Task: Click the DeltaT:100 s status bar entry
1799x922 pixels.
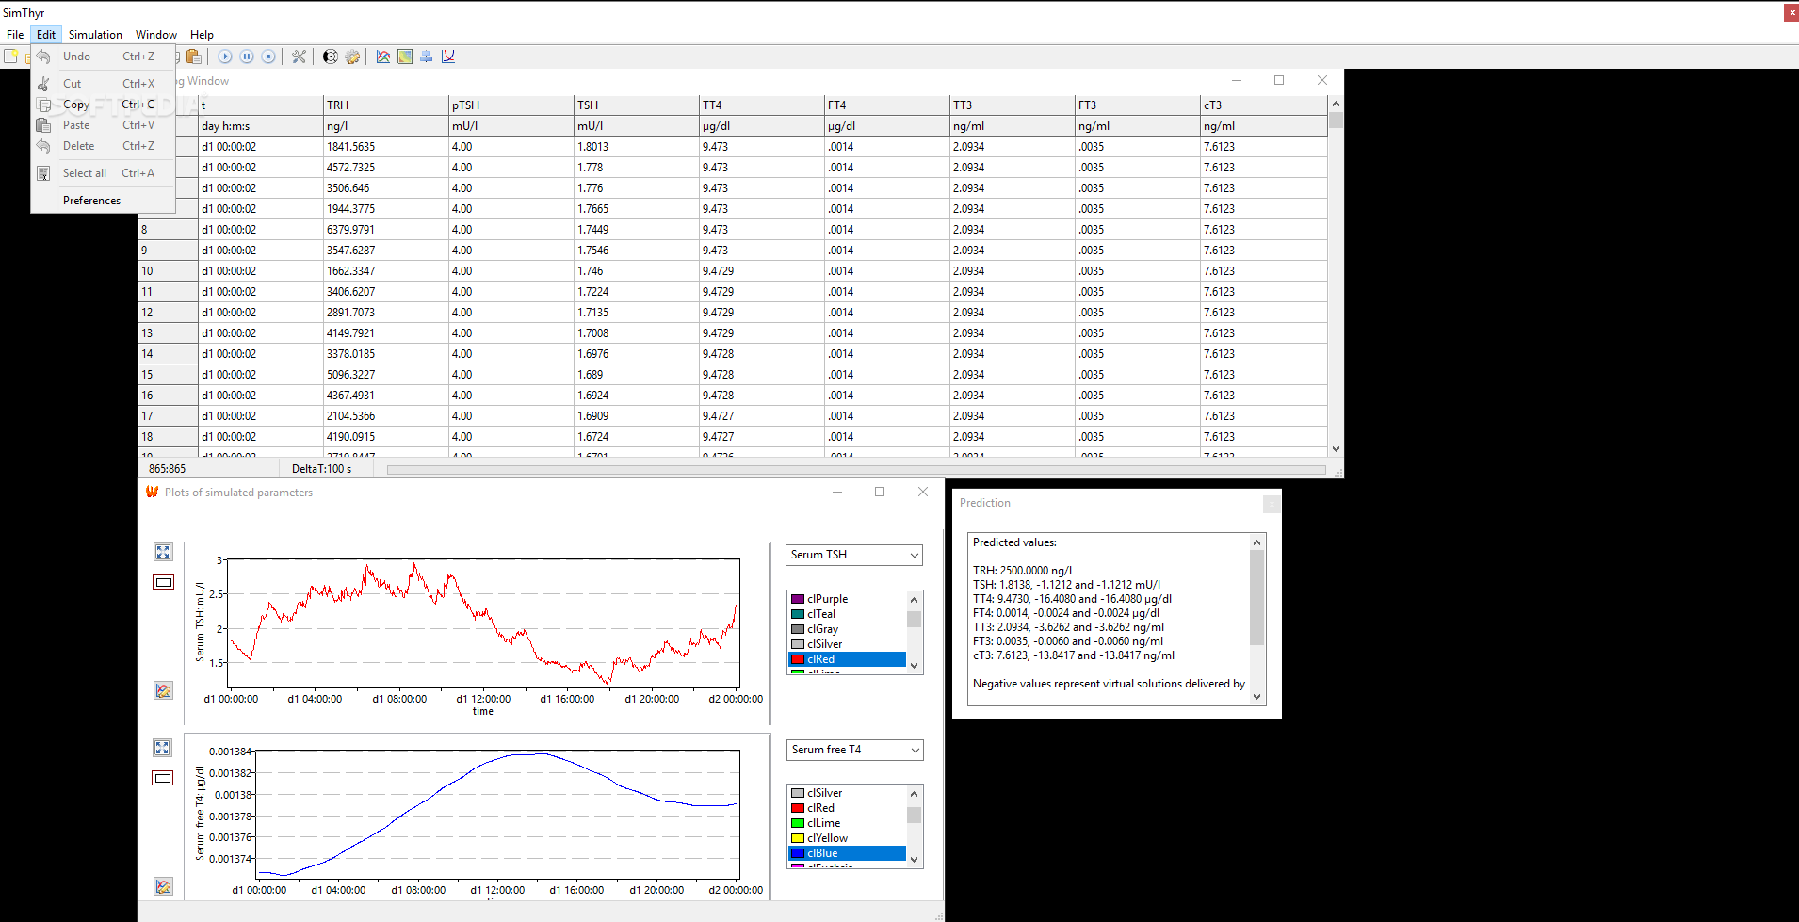Action: click(x=321, y=469)
